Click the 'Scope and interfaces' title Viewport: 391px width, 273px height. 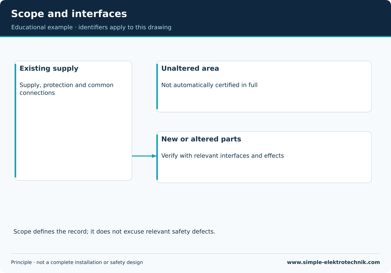[69, 14]
